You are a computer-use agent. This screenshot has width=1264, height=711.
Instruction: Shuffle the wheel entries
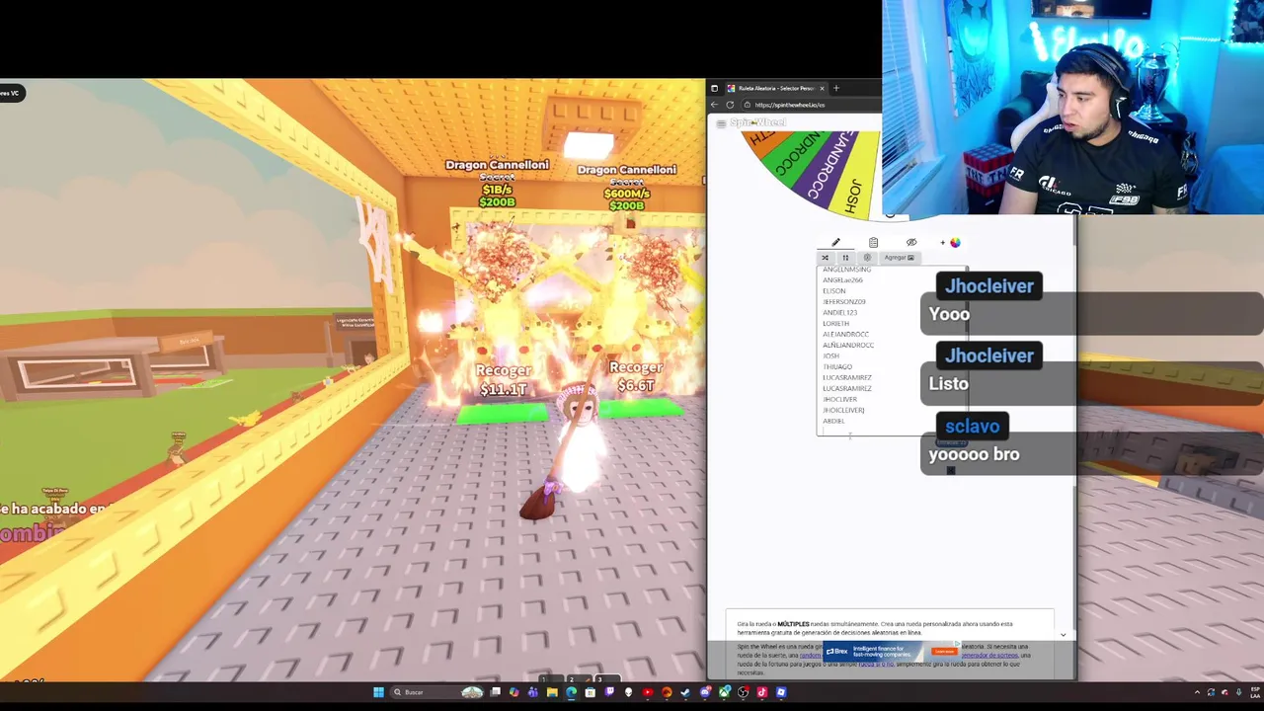pos(826,258)
